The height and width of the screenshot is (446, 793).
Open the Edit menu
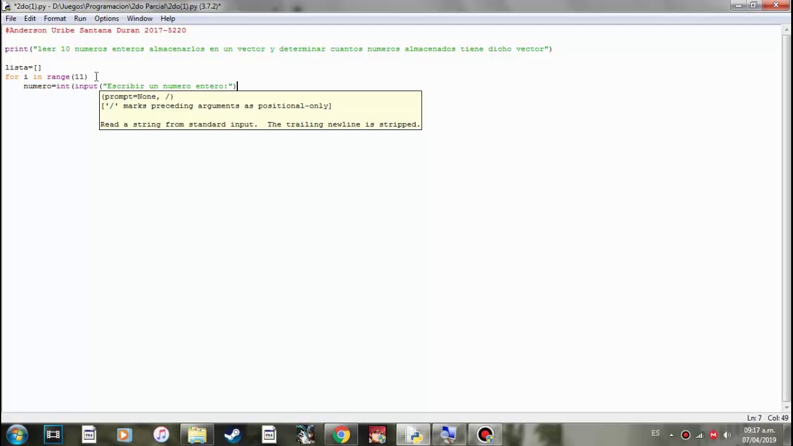pyautogui.click(x=30, y=19)
